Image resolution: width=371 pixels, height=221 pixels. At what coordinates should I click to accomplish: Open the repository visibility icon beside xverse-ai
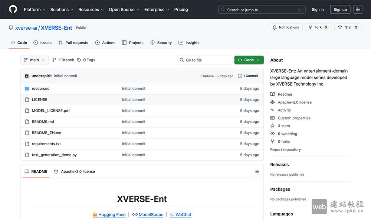pos(11,27)
